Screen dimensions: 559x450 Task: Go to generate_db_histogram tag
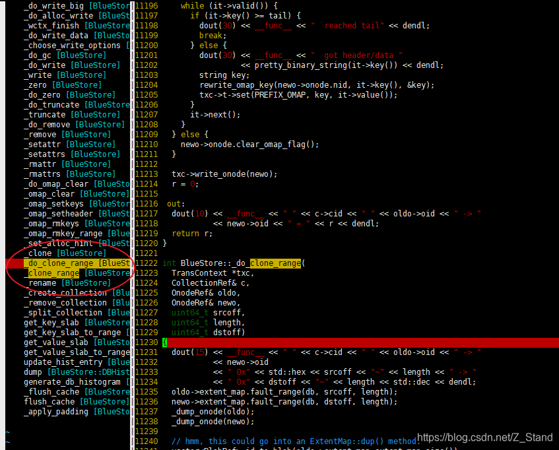pyautogui.click(x=77, y=382)
